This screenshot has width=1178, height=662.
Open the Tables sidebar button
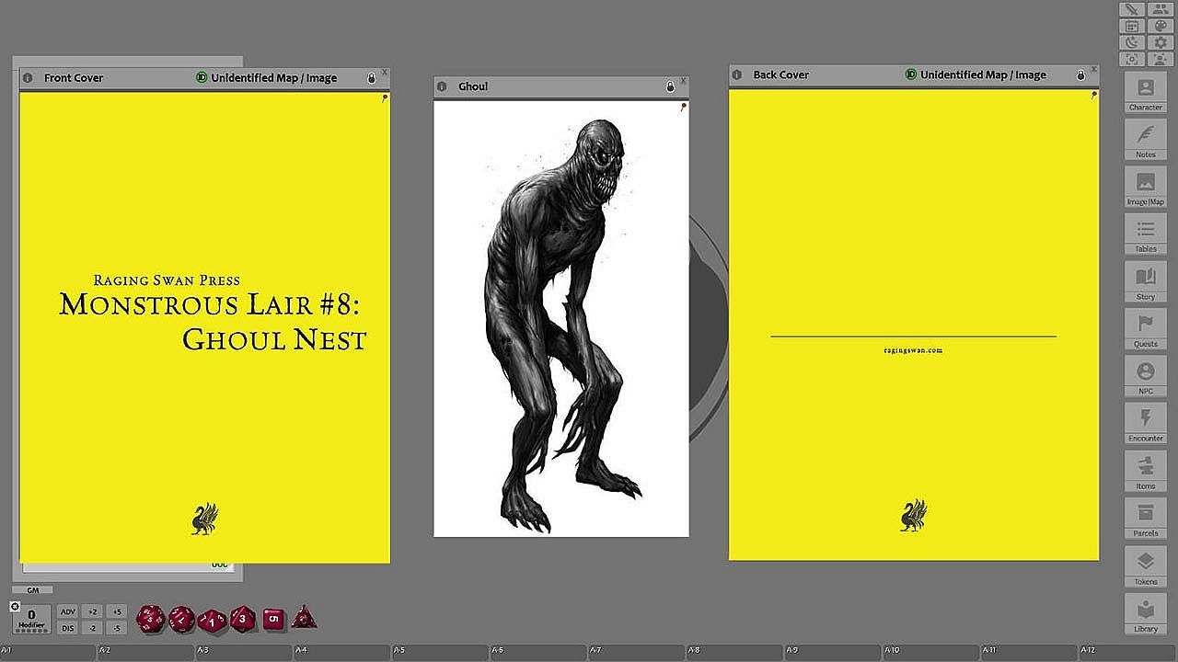tap(1146, 234)
